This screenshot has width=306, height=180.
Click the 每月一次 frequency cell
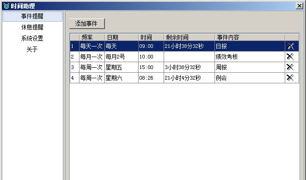[x=92, y=57]
